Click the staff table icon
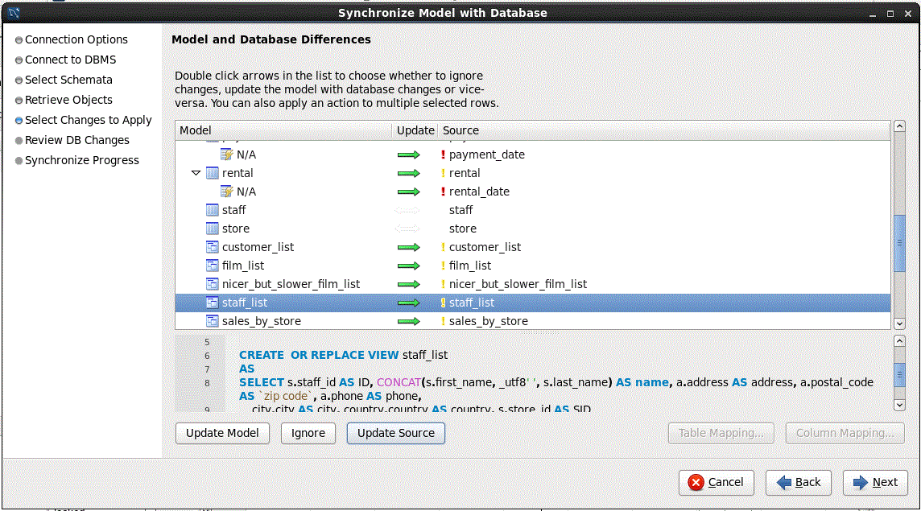 213,210
